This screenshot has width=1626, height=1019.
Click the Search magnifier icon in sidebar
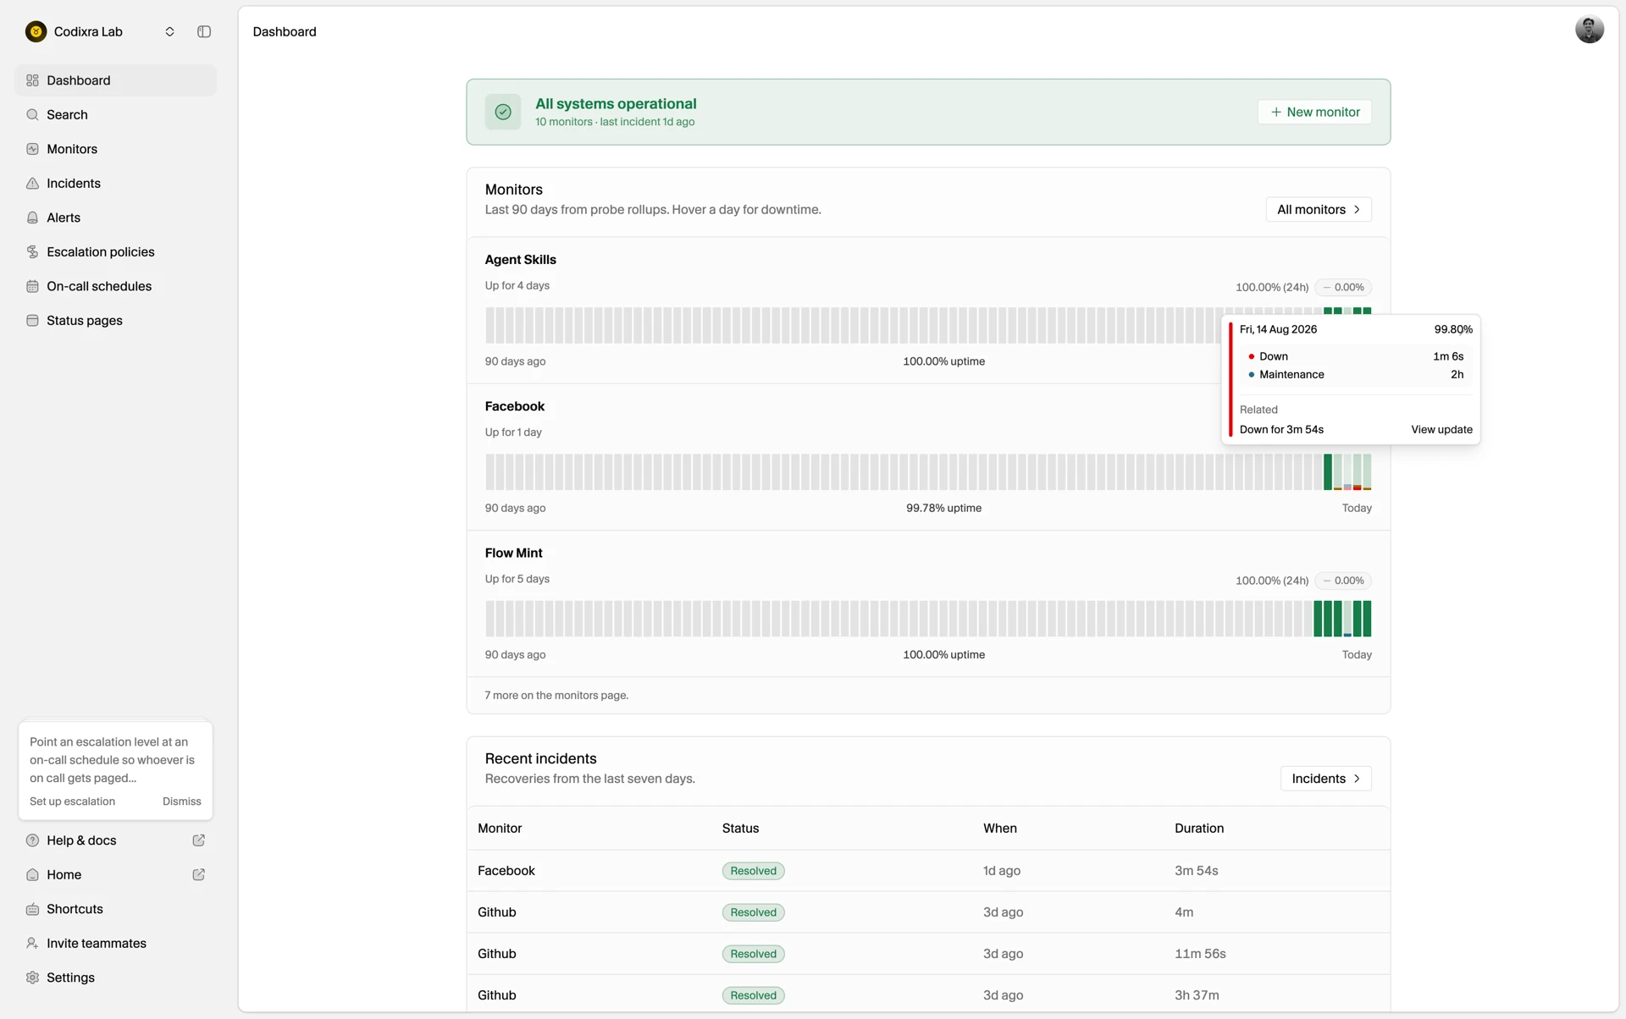click(32, 114)
